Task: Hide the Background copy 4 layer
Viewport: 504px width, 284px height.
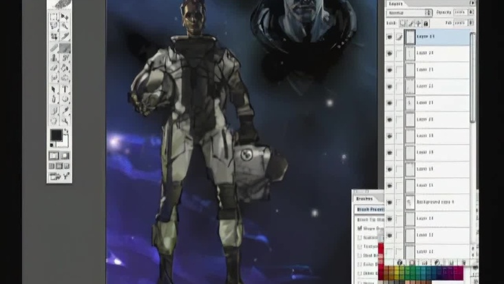Action: 390,202
